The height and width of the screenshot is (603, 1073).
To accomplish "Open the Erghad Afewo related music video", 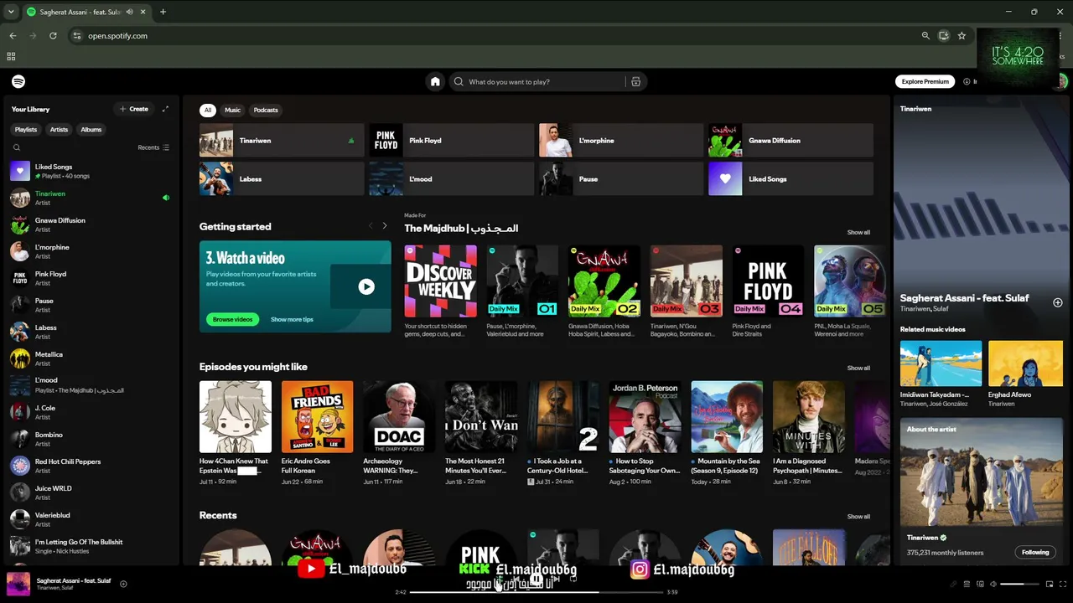I will click(1025, 363).
